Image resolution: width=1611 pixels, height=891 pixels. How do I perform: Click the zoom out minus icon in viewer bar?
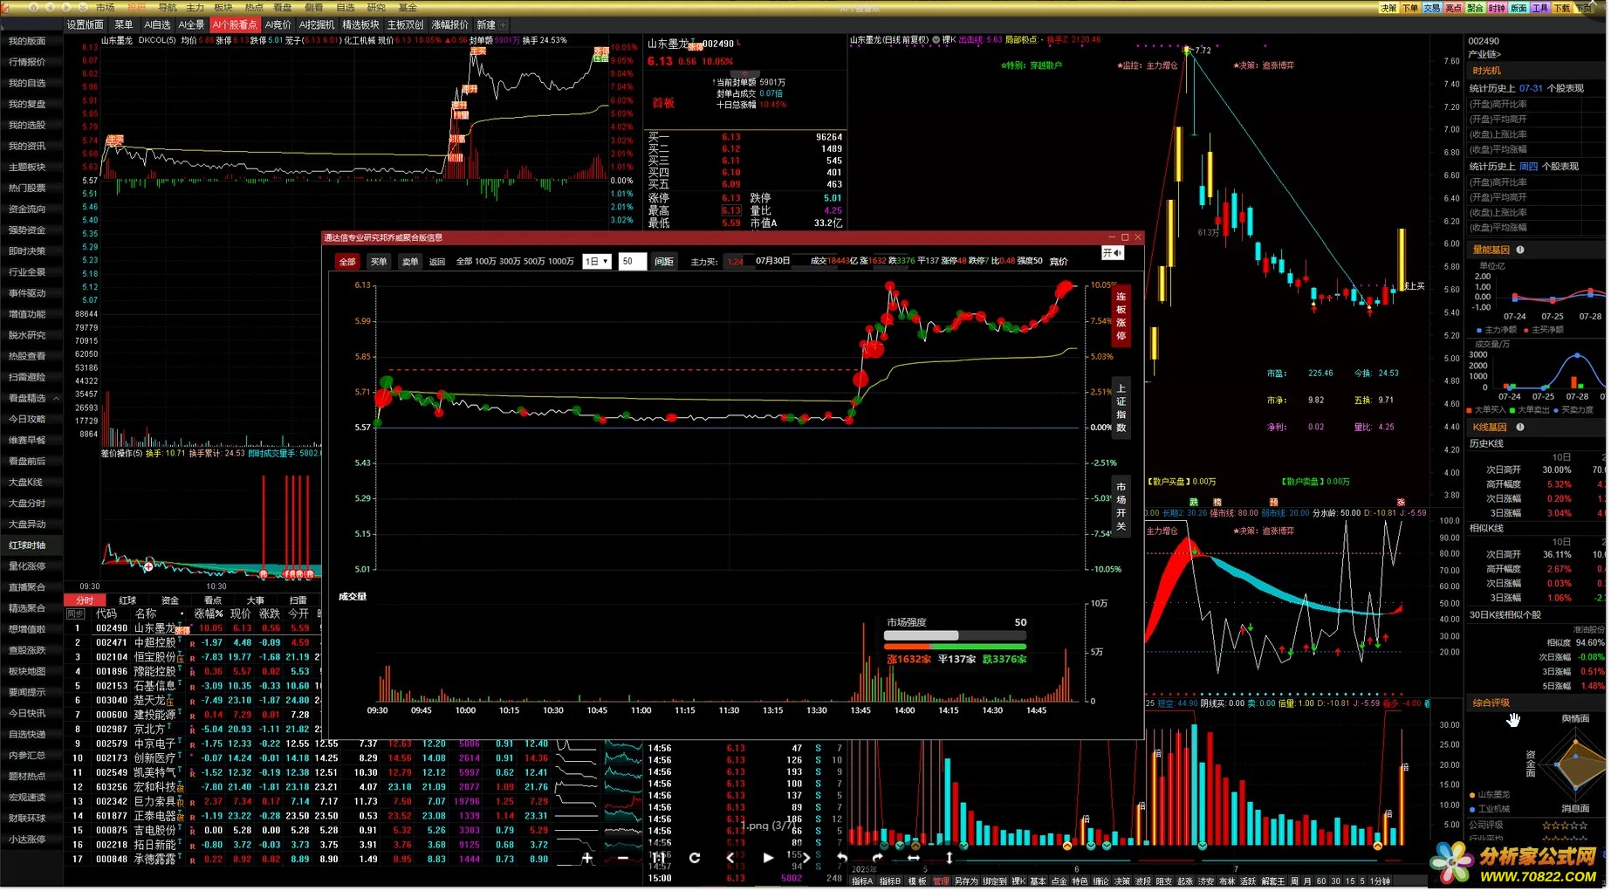[x=624, y=860]
